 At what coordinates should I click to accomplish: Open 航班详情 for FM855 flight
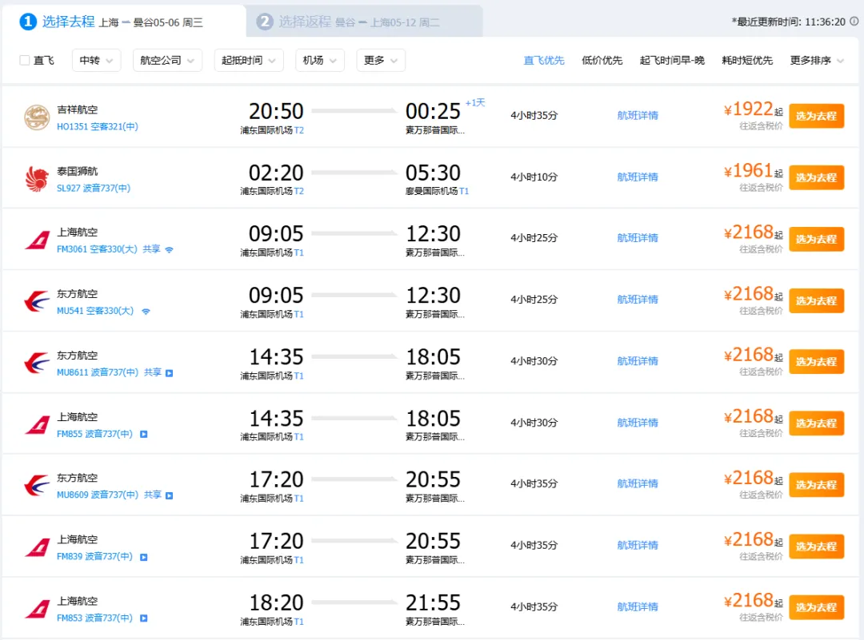638,423
